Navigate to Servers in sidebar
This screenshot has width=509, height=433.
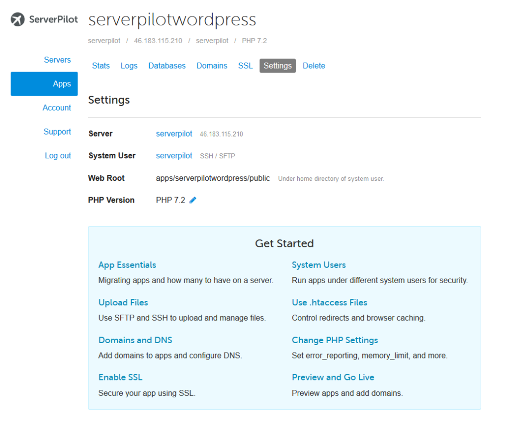(58, 60)
